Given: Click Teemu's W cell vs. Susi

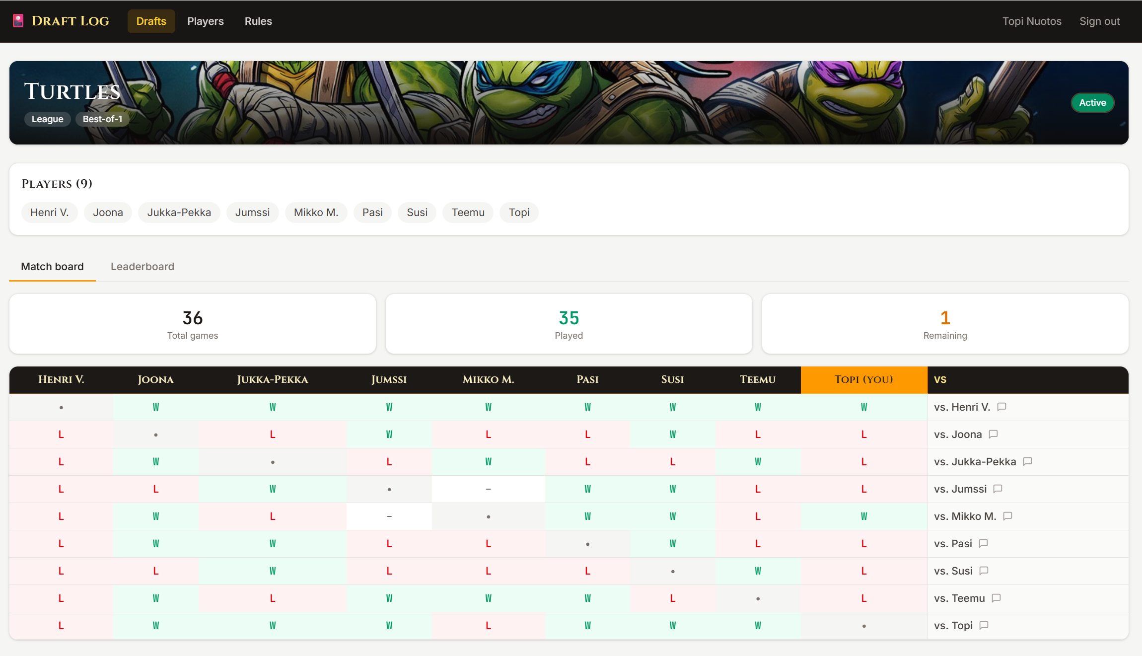Looking at the screenshot, I should pos(758,571).
